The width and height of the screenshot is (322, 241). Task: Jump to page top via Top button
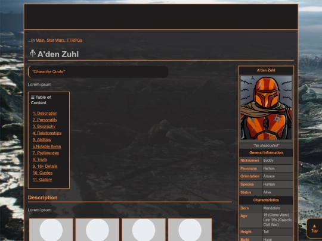click(x=314, y=229)
